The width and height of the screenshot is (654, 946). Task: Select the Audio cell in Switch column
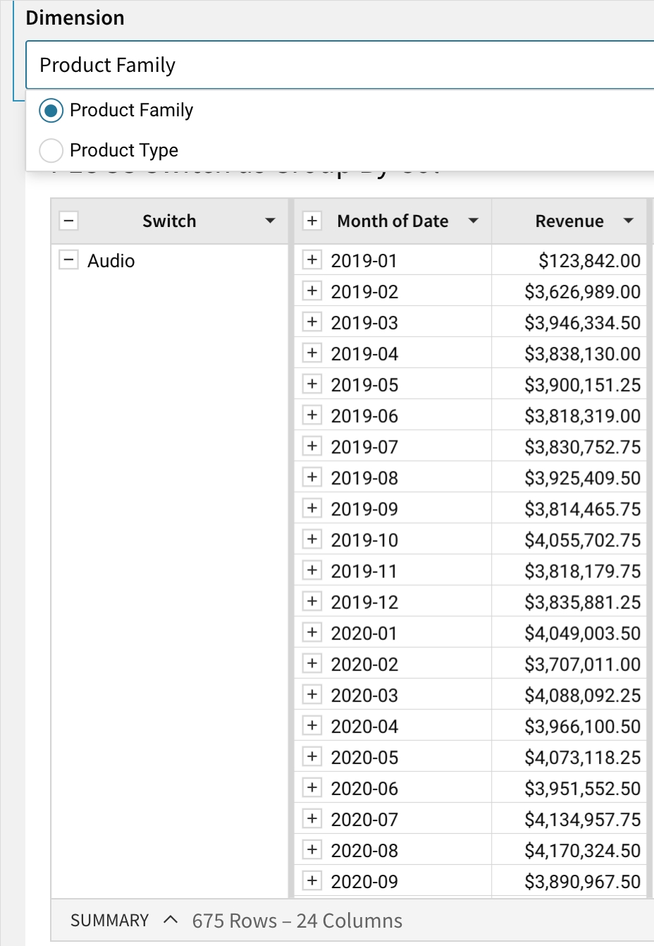(x=111, y=261)
